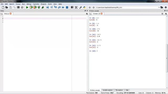The width and height of the screenshot is (168, 94).
Task: Click console vertical scrollbar thumb
Action: [x=167, y=58]
